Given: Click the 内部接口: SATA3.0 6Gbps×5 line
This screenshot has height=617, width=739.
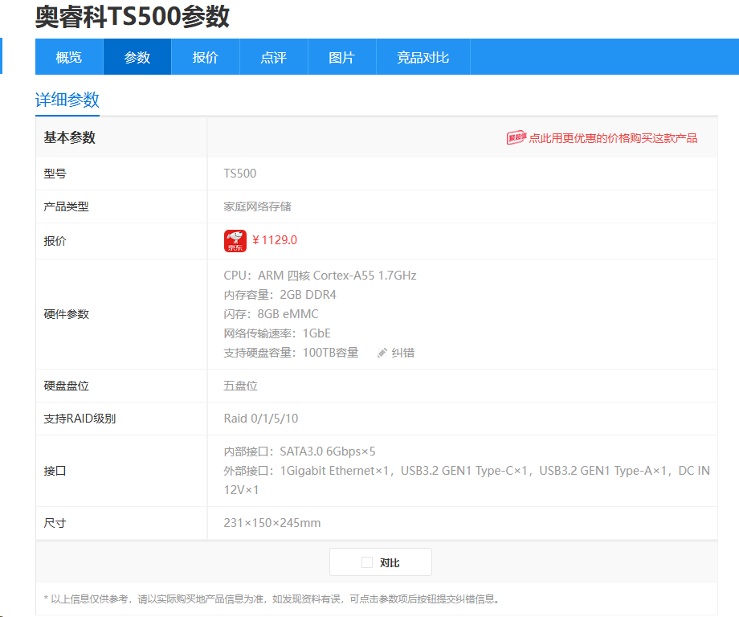Looking at the screenshot, I should point(300,452).
